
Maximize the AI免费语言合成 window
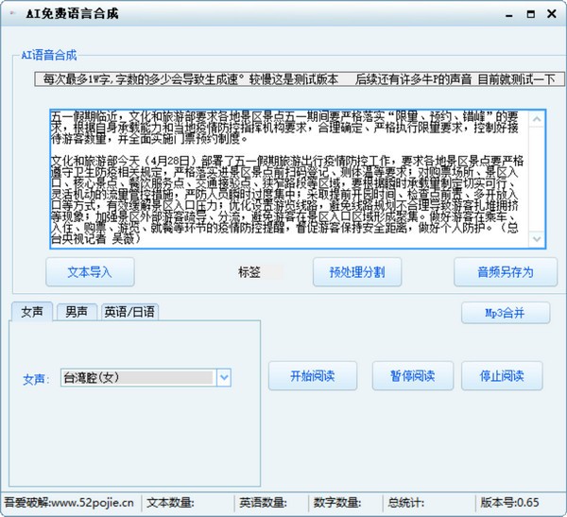point(530,14)
